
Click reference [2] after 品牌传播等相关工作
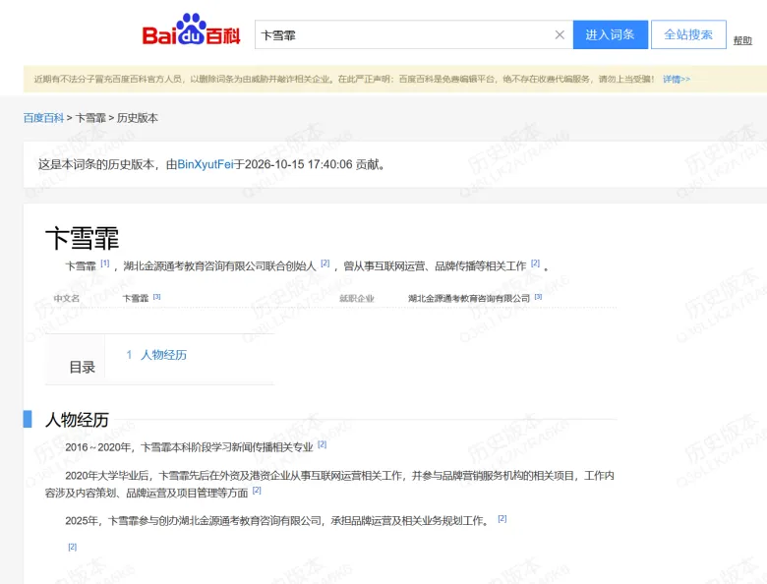[535, 263]
